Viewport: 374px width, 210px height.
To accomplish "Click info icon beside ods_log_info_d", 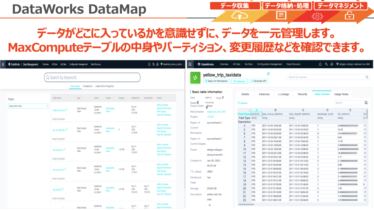I will coord(65,149).
